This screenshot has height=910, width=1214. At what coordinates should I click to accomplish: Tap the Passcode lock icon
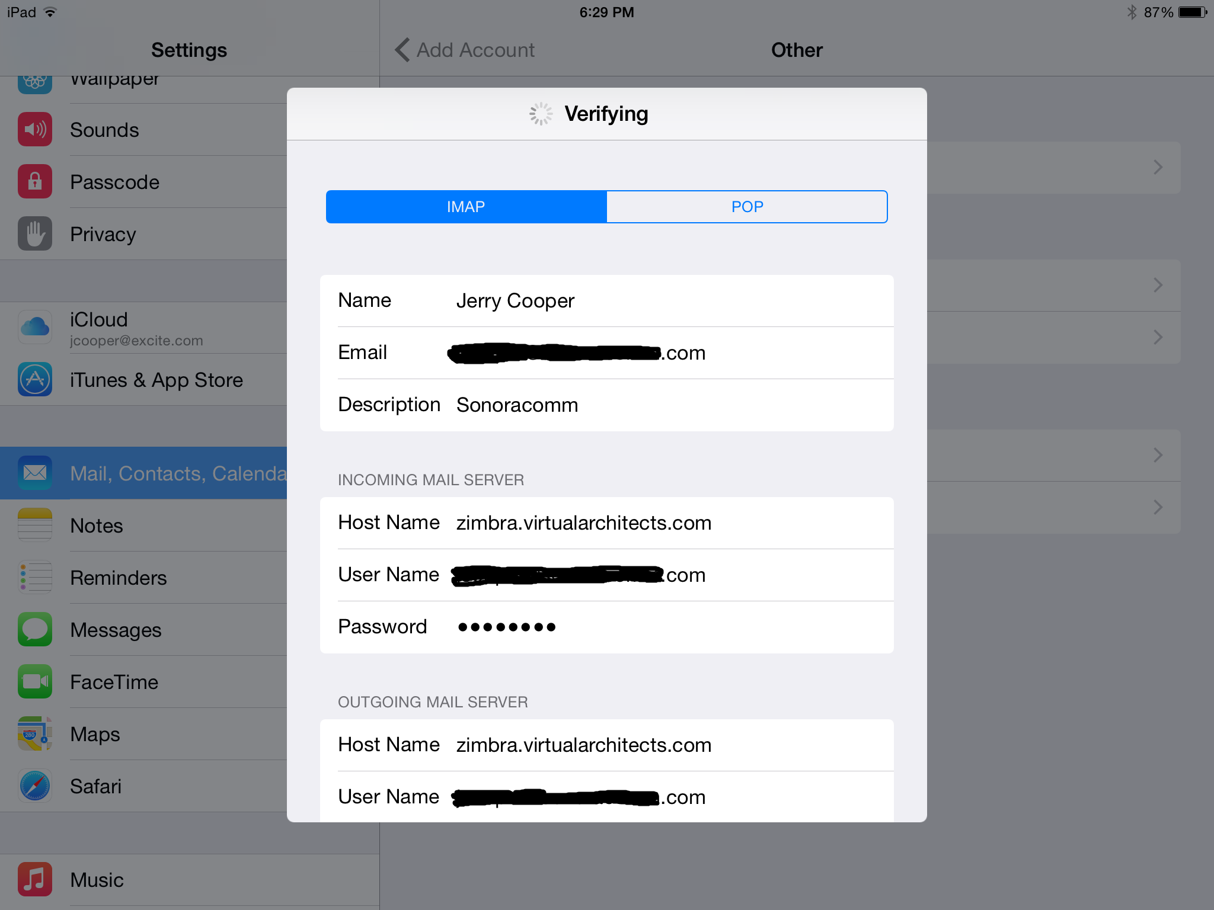coord(35,181)
